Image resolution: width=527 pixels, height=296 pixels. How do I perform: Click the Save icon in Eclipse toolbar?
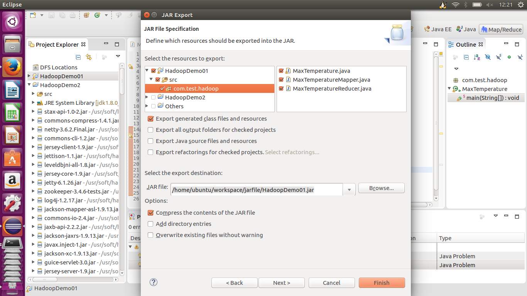[52, 15]
